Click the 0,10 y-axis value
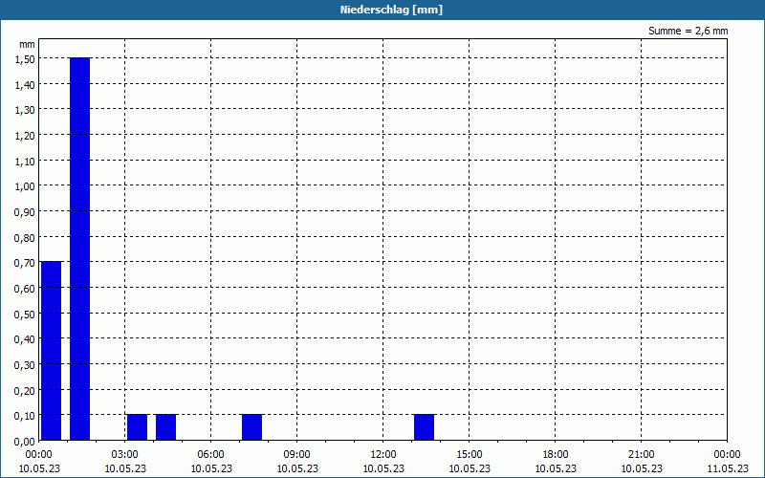This screenshot has height=478, width=765. pos(25,416)
